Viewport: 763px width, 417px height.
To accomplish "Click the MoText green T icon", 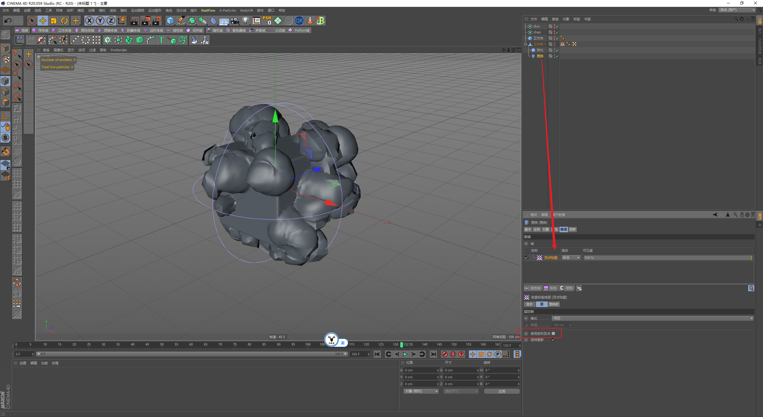I will pos(161,40).
